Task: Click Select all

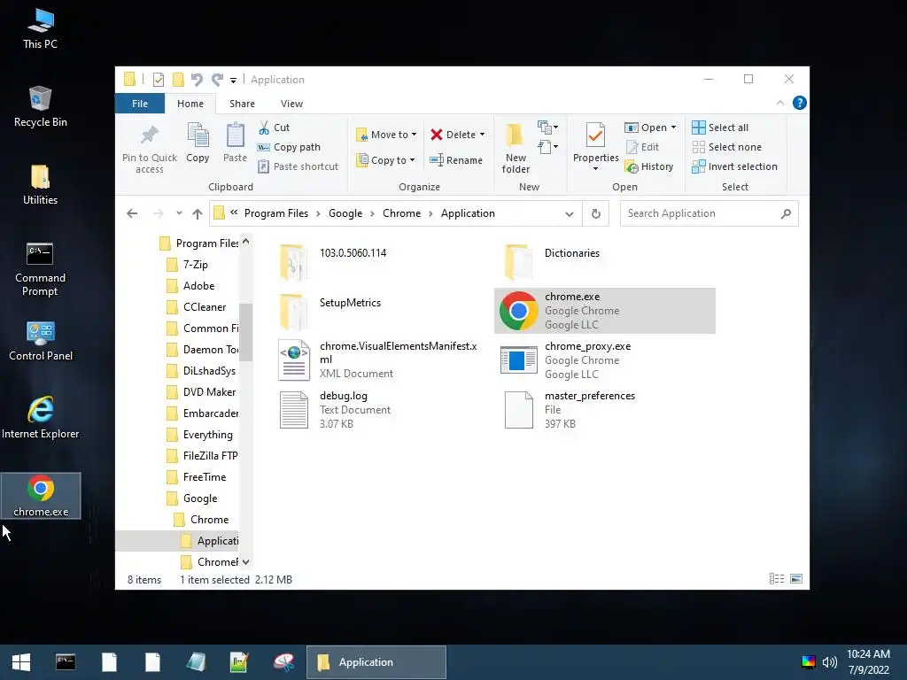Action: (721, 127)
